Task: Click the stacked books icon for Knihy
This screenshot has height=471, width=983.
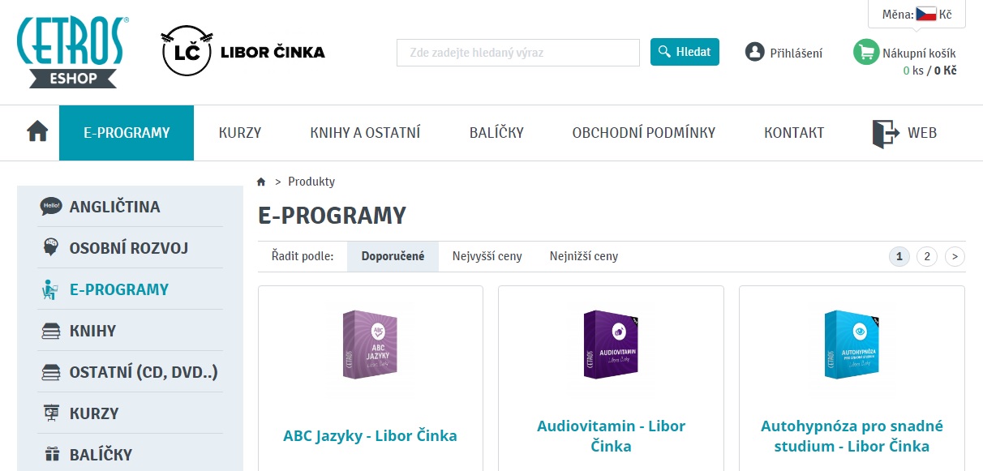Action: coord(50,331)
